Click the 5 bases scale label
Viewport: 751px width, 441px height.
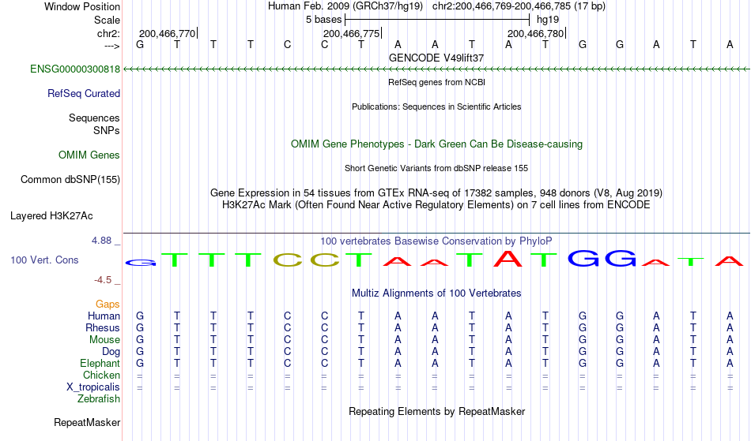(324, 20)
